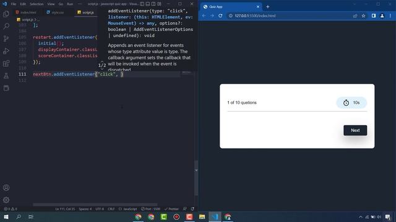
Task: Click the initial(); code line
Action: 51,43
